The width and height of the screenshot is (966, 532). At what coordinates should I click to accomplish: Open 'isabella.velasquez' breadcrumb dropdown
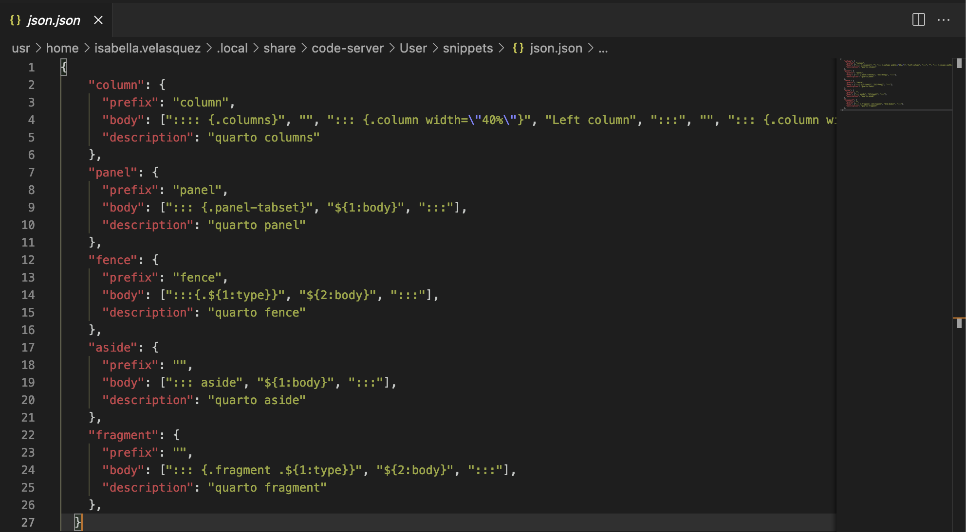(147, 48)
